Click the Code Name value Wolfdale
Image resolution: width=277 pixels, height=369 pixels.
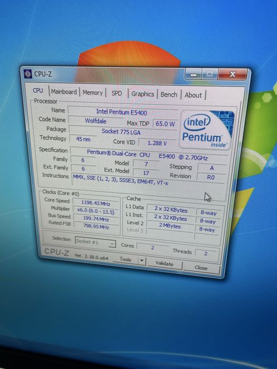click(x=95, y=121)
